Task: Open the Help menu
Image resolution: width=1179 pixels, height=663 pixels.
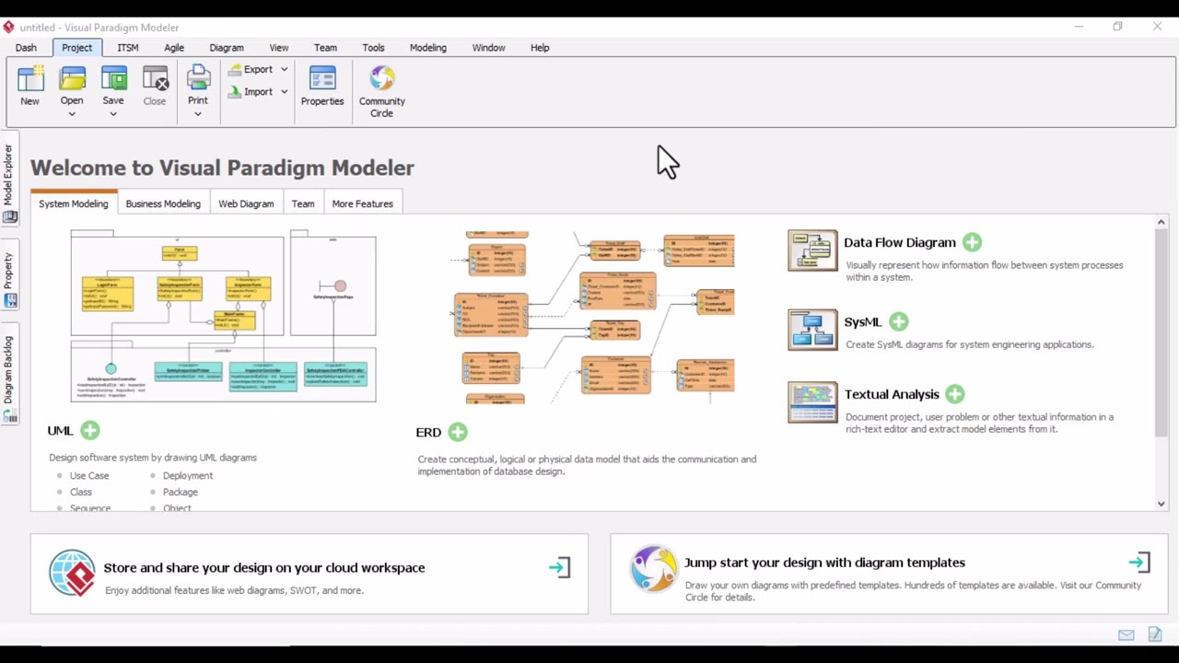Action: coord(540,48)
